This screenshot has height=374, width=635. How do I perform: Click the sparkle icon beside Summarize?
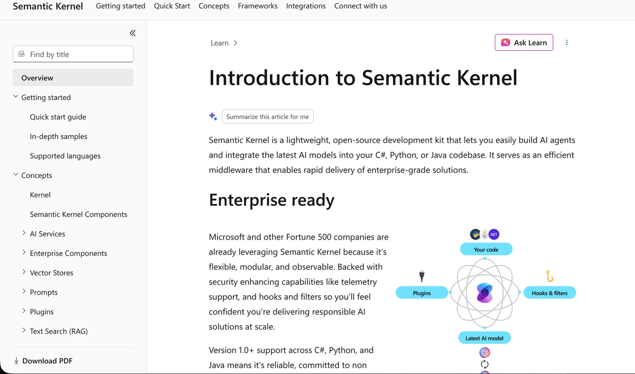[x=213, y=116]
